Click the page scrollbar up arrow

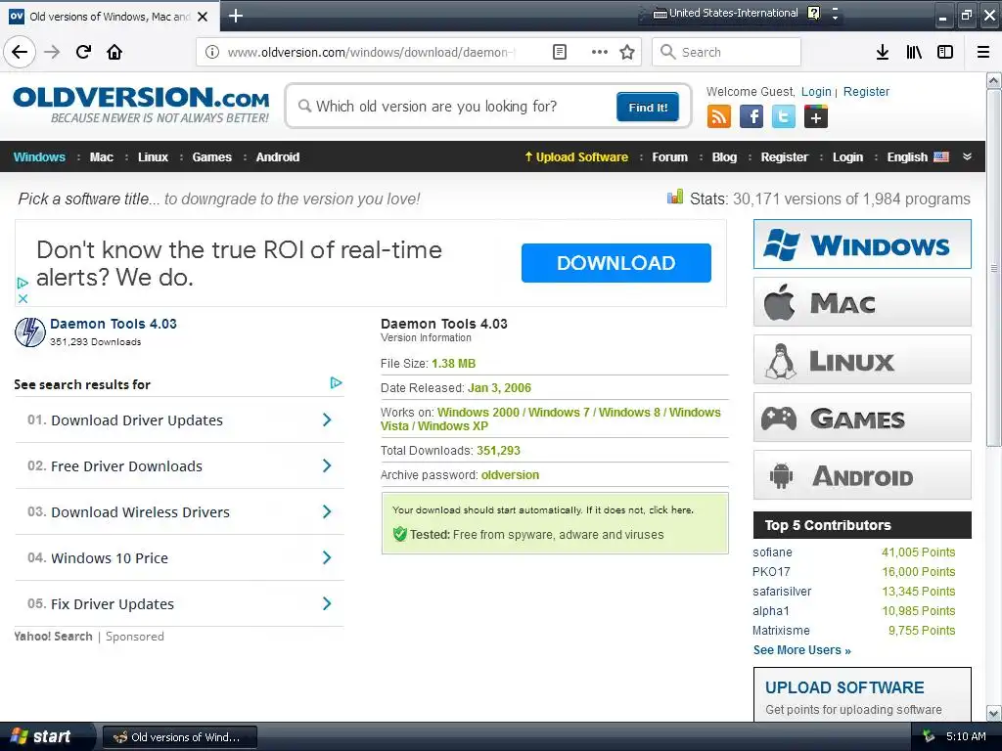[994, 80]
